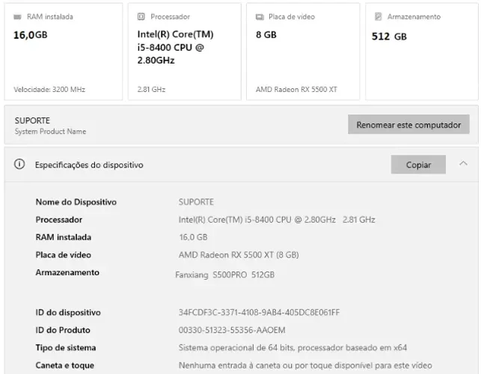Click the RAM instalada label in specifications list
The width and height of the screenshot is (481, 374).
tap(63, 237)
